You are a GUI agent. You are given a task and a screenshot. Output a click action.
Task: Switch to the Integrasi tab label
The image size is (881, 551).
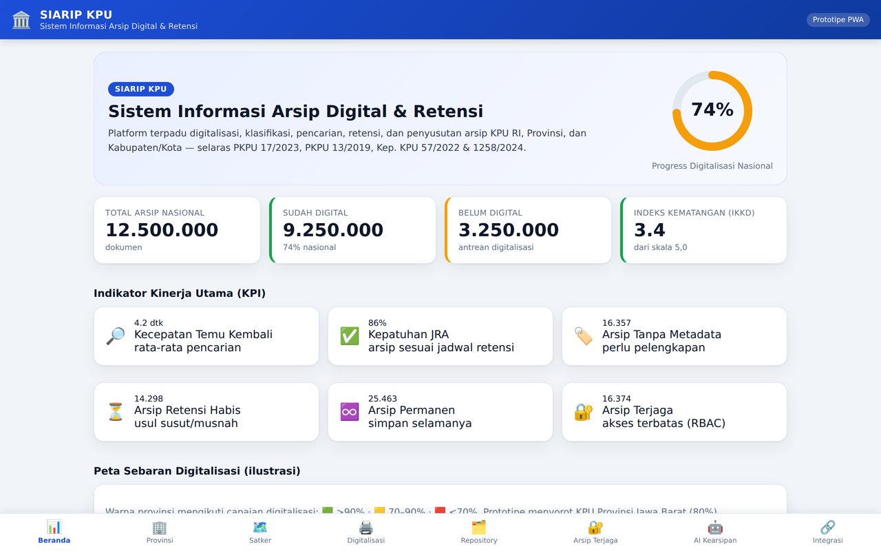827,541
